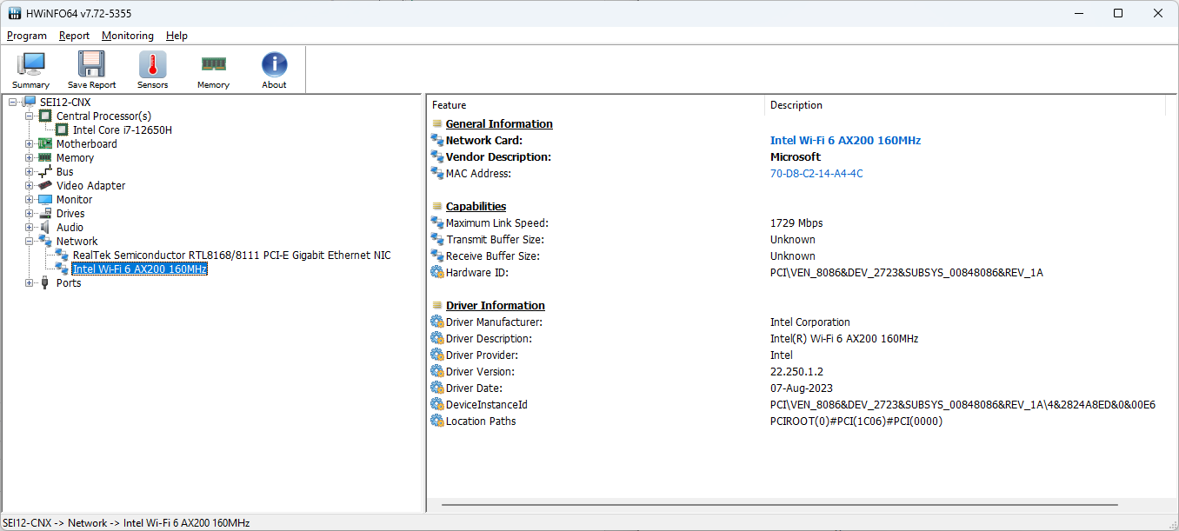Open the Program menu
Image resolution: width=1179 pixels, height=531 pixels.
[x=27, y=36]
